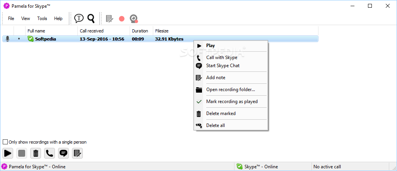Click green Skype icon in status bar
Screen dimensions: 397x171
[x=240, y=166]
